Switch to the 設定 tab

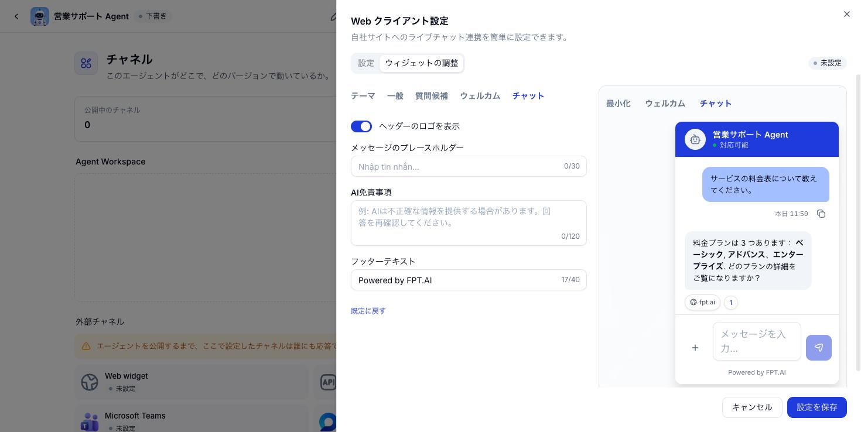[x=366, y=63]
